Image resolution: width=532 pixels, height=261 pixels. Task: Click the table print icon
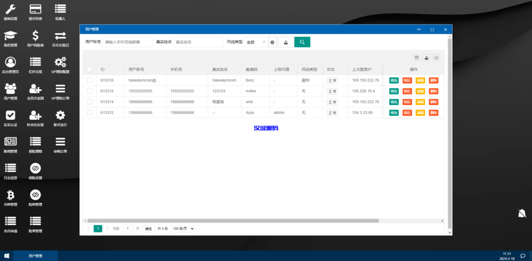(436, 58)
